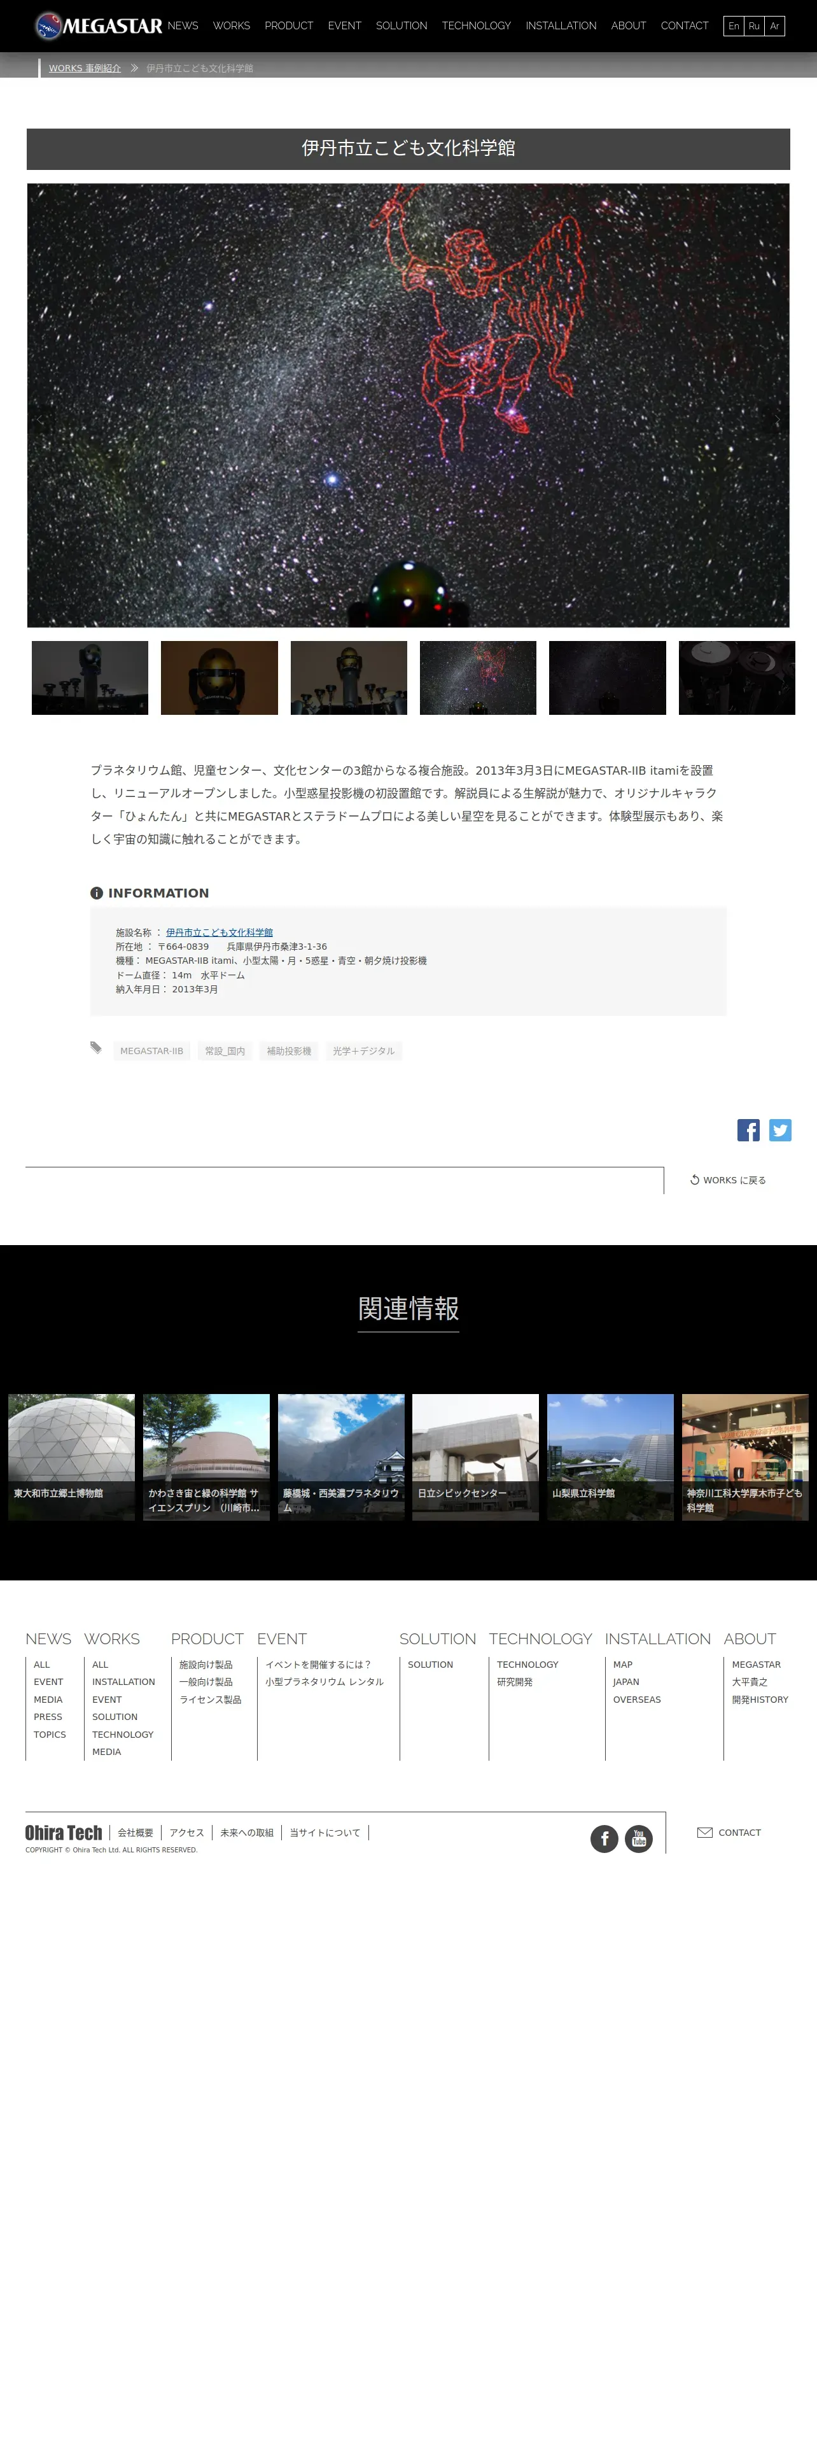Open 藤橋城・西美濃プラネタリウム related card
This screenshot has width=817, height=2452.
(342, 1457)
